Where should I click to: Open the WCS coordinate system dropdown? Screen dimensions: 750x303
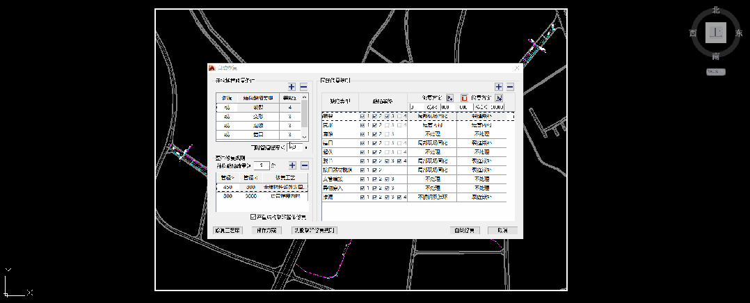click(716, 72)
